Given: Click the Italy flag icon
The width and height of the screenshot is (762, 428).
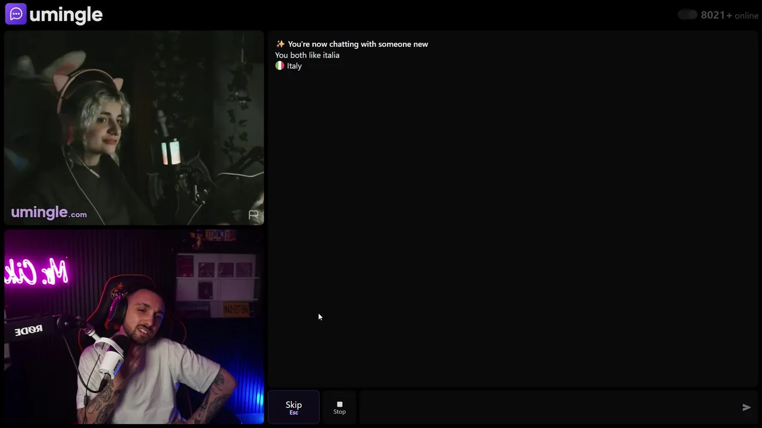Looking at the screenshot, I should pyautogui.click(x=280, y=66).
